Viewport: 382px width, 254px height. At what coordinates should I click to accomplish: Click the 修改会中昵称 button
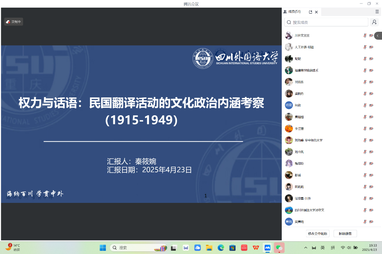tap(317, 234)
